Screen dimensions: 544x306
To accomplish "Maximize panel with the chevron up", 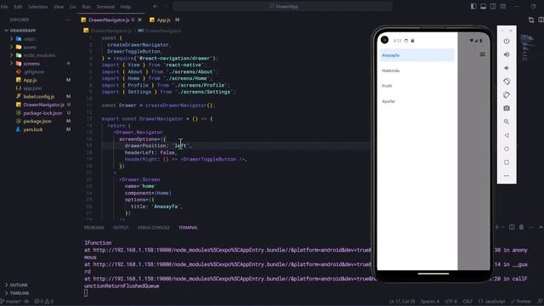I will pyautogui.click(x=541, y=227).
